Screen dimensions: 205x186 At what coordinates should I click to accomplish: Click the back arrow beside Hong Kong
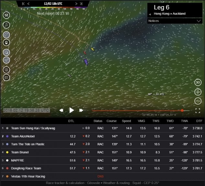coord(150,14)
